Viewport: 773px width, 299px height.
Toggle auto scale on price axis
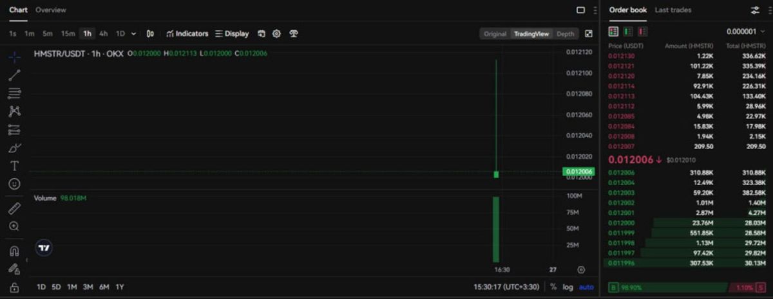pos(586,287)
